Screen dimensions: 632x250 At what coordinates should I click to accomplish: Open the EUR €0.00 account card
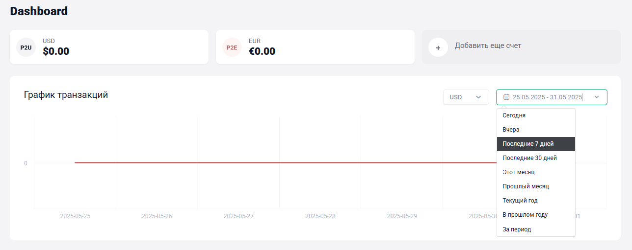point(315,47)
